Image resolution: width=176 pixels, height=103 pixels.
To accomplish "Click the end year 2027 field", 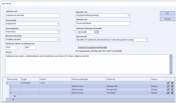I will point(30,48).
